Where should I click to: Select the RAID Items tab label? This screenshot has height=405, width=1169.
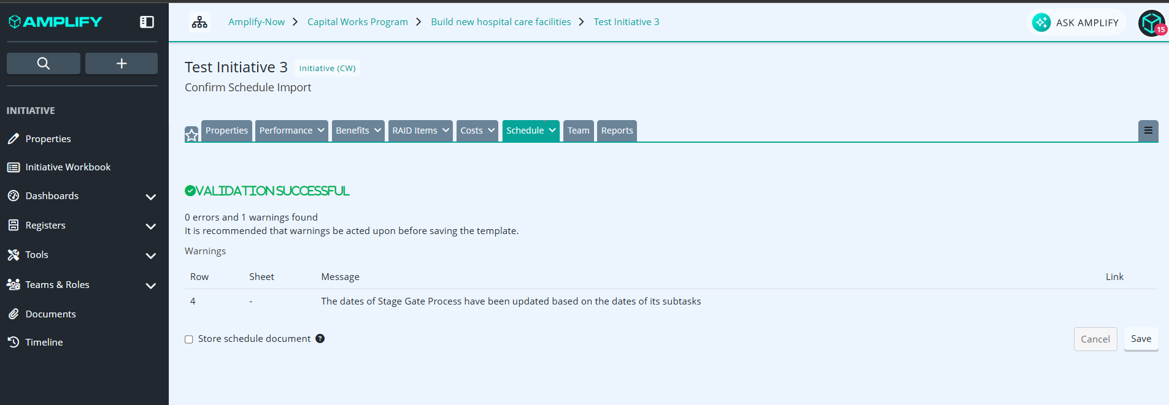415,131
